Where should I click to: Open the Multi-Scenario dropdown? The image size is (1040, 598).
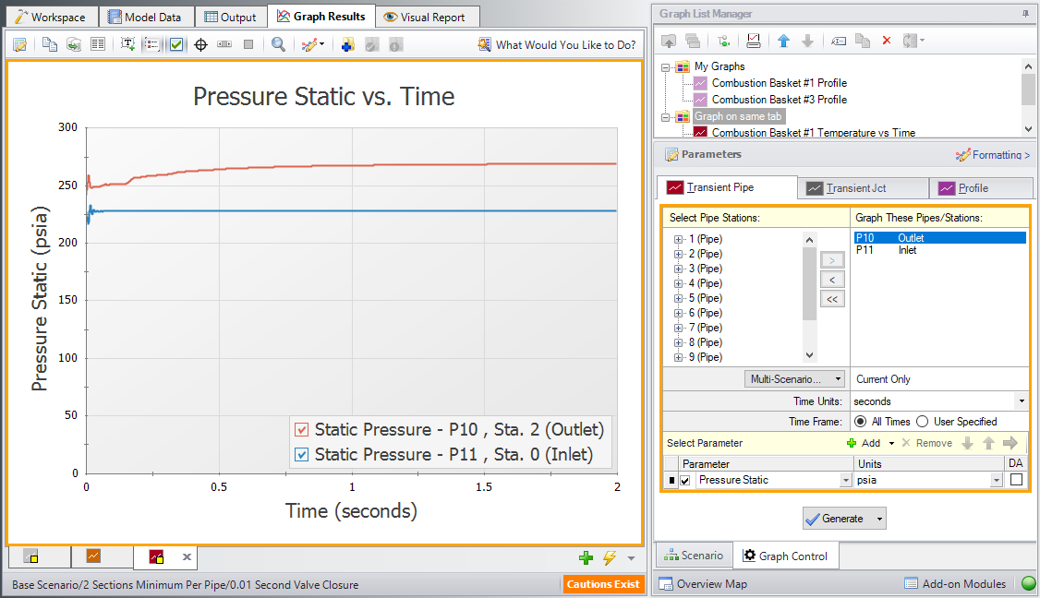794,379
